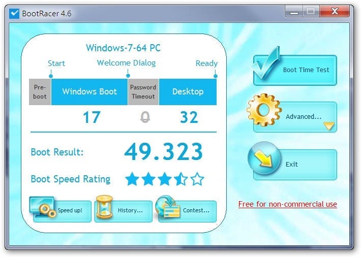Click the monitor with gears Speed up icon
361x257 pixels.
[x=43, y=207]
